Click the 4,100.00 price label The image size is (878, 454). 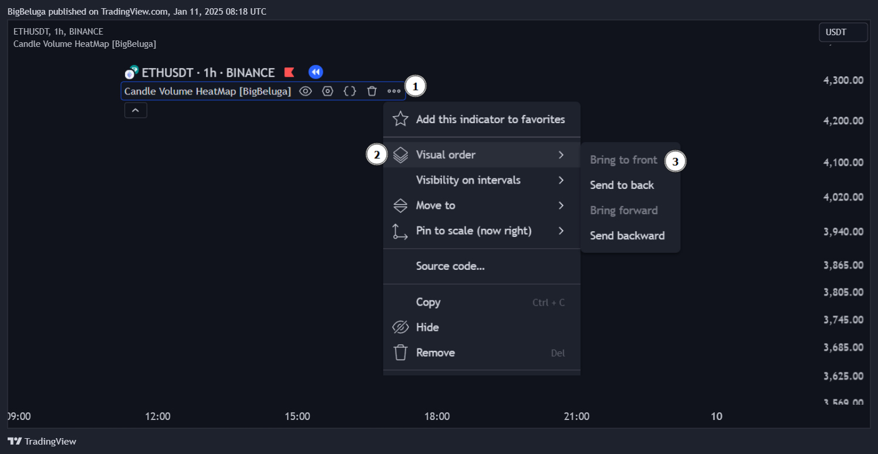point(843,162)
